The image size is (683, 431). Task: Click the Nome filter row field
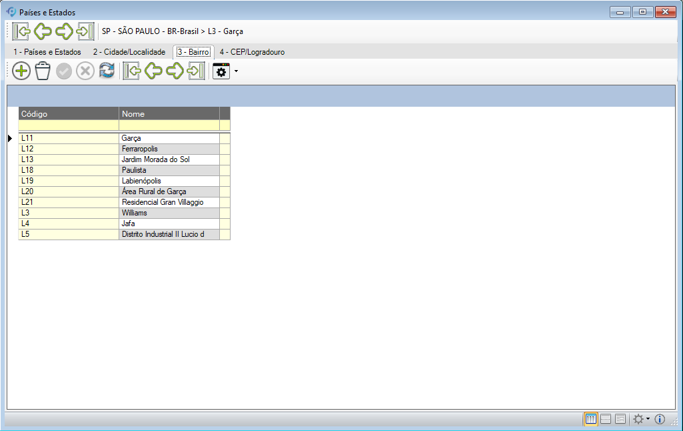(x=169, y=125)
